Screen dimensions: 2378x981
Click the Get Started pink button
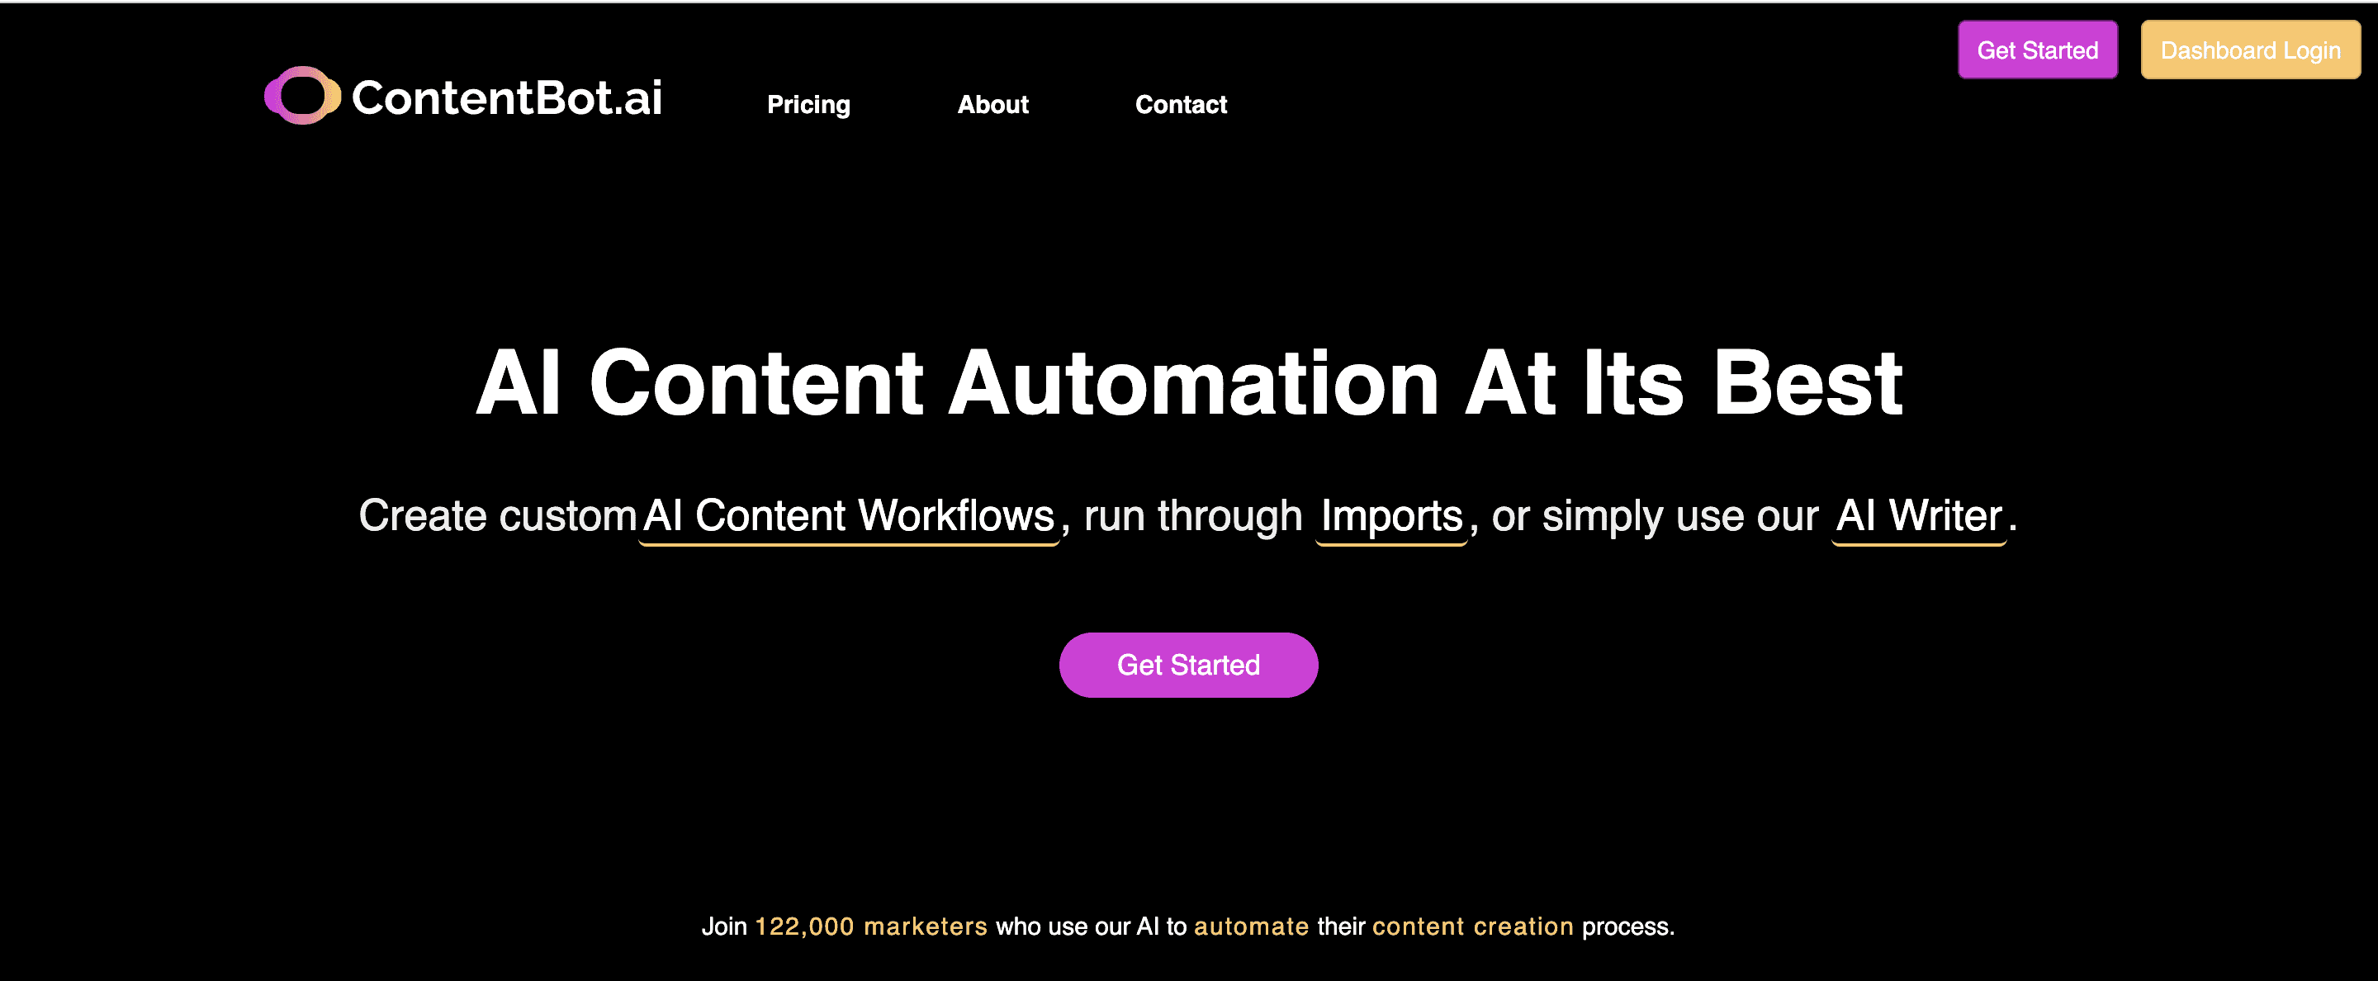click(1189, 664)
